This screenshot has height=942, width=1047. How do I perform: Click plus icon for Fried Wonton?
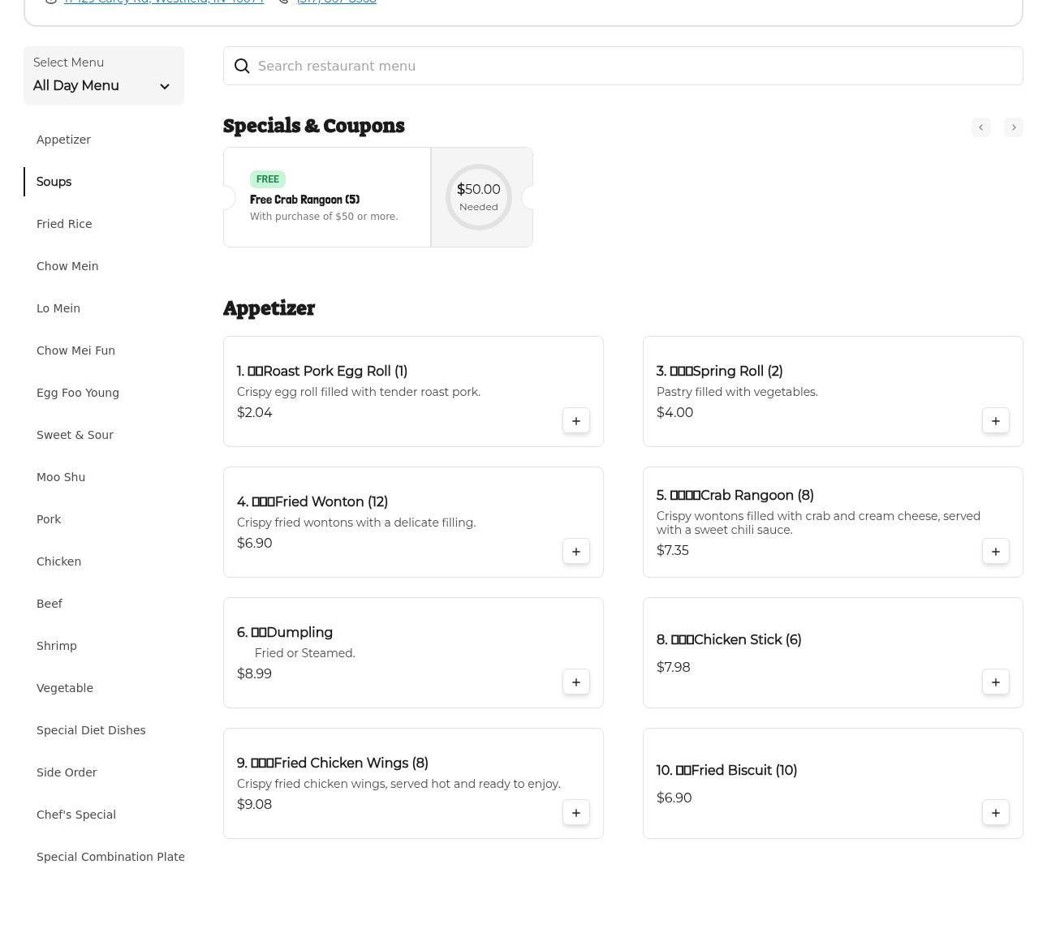tap(575, 552)
